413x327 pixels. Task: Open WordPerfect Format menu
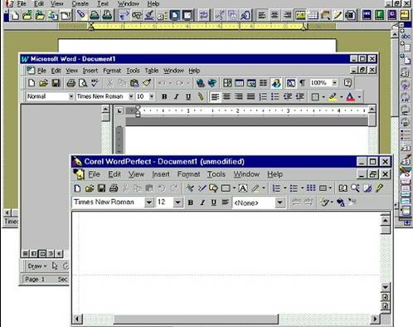click(x=188, y=174)
